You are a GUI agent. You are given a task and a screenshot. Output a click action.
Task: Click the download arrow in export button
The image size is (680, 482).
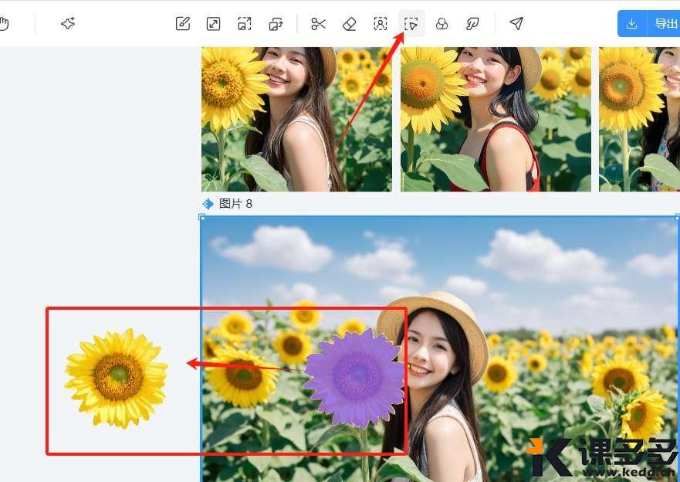(631, 24)
